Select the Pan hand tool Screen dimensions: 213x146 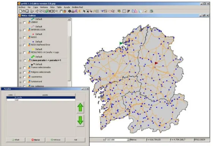coord(62,11)
